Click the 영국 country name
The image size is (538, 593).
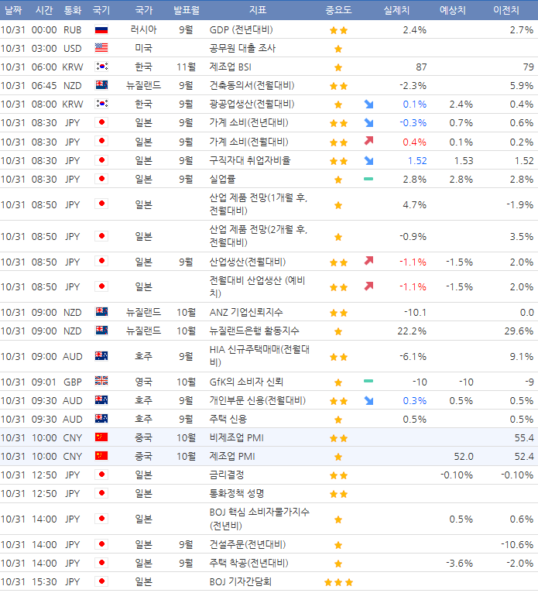pyautogui.click(x=144, y=382)
